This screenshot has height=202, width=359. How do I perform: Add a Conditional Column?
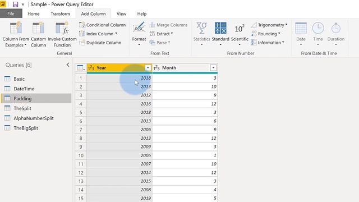coord(102,25)
